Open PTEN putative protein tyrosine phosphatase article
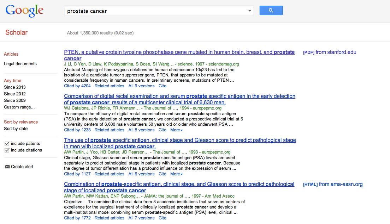This screenshot has height=224, width=390. pos(179,55)
